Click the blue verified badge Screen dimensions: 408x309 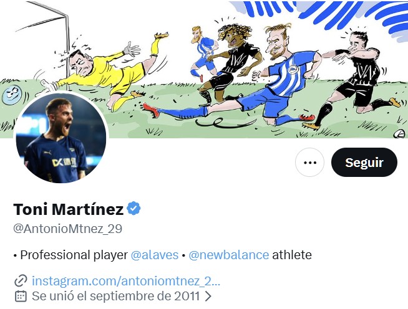click(x=134, y=208)
